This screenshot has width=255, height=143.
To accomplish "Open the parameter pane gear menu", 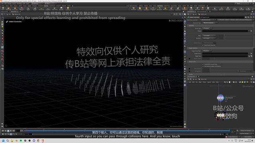I will tap(246, 17).
